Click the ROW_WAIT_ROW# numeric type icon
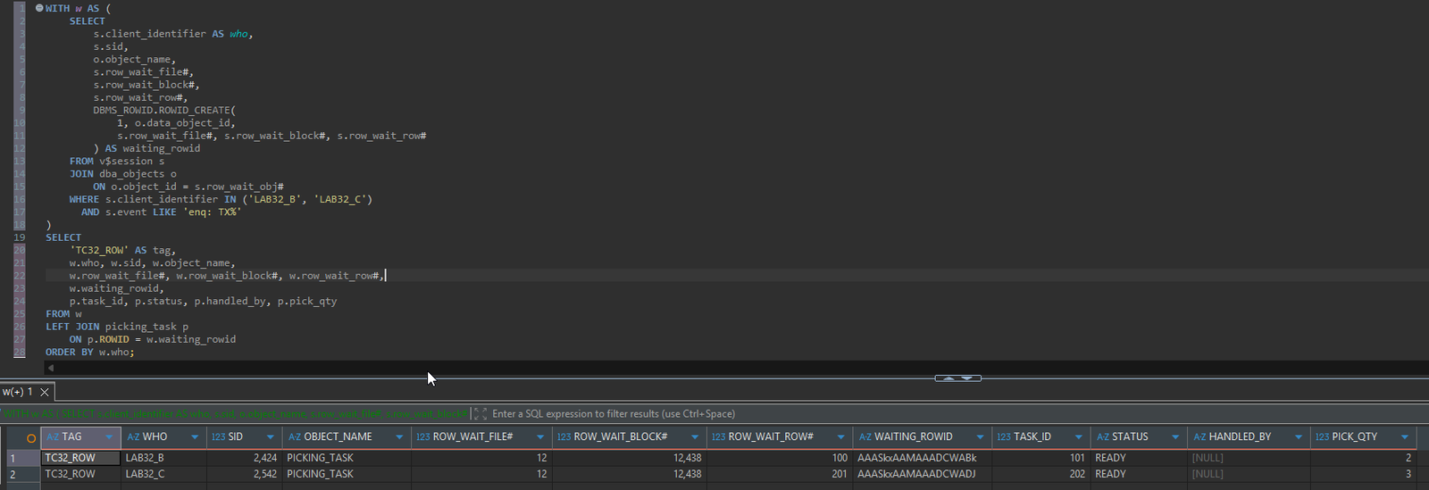This screenshot has width=1429, height=490. point(718,437)
